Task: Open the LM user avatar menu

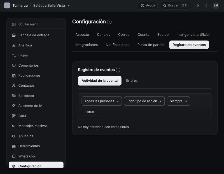Action: point(216,6)
